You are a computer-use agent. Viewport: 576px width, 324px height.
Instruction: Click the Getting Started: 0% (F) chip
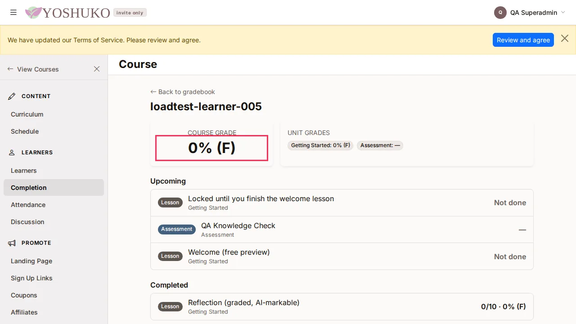[320, 145]
